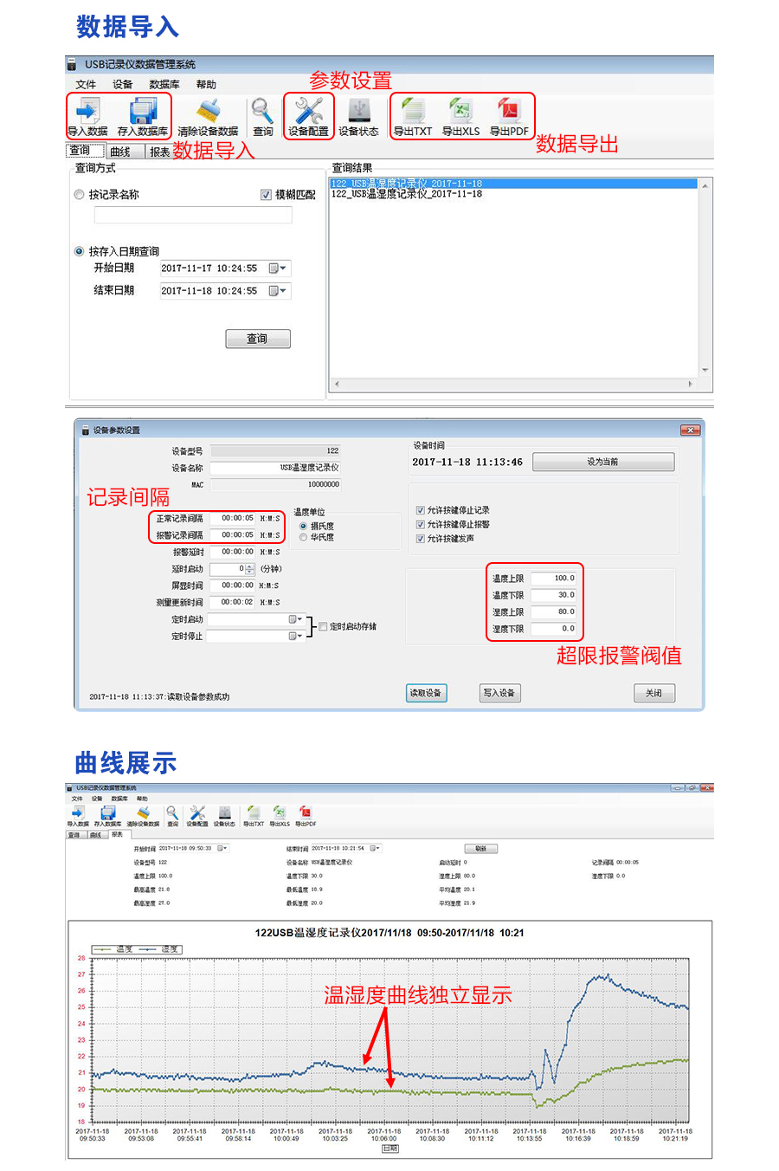Viewport: 779px width, 1171px height.
Task: Click 导出TXT icon in the upper query window
Action: pos(413,112)
